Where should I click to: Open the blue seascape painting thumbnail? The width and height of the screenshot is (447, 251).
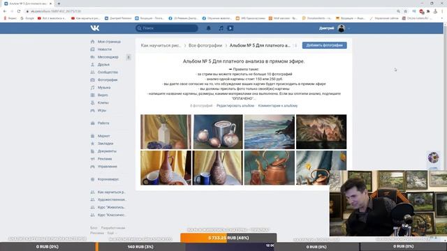(x=270, y=132)
